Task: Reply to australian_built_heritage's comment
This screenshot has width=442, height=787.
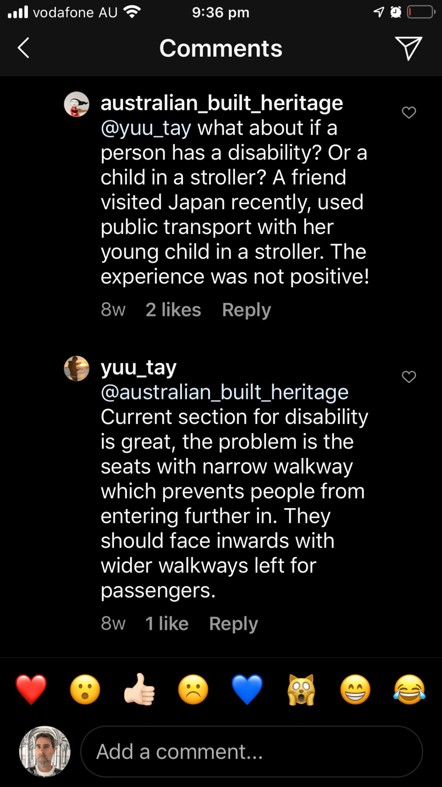Action: point(246,310)
